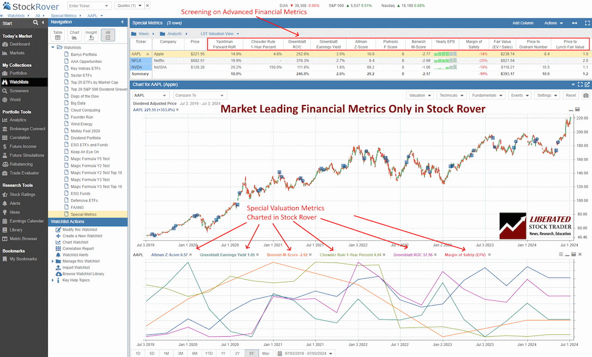Click Modify this Watchlist action

coord(80,230)
